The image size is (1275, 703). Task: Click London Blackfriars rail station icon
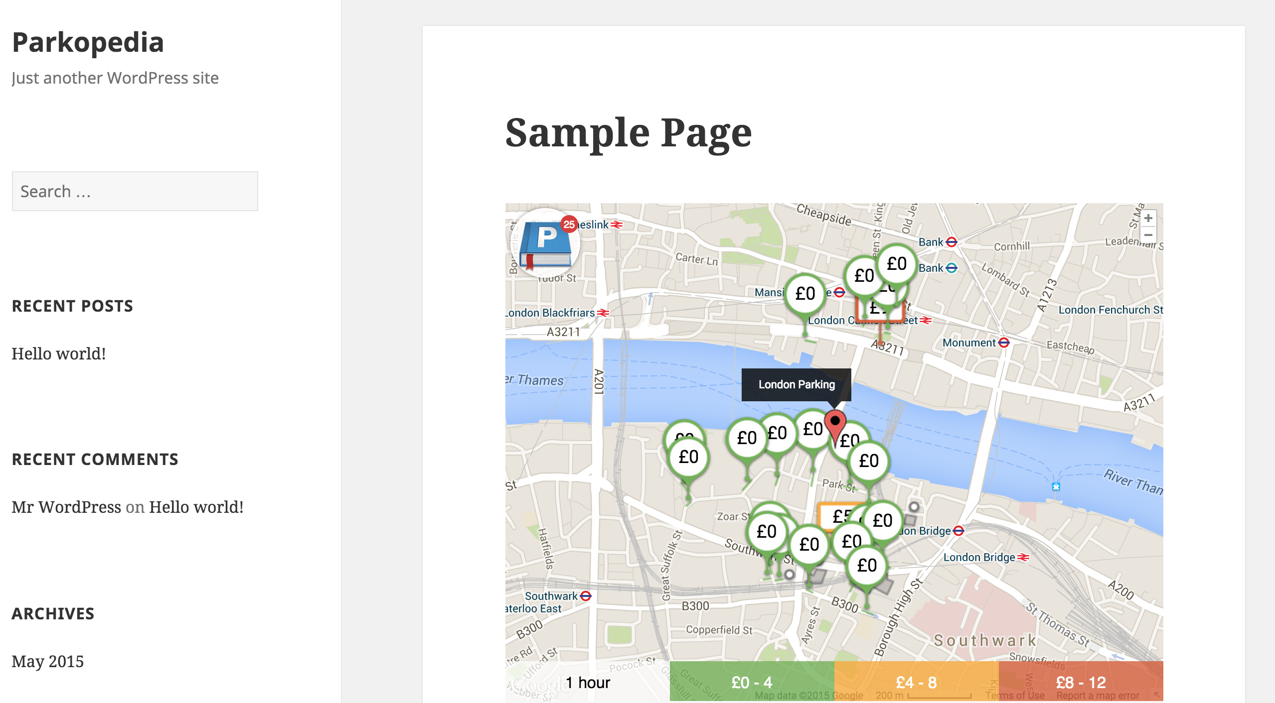pyautogui.click(x=603, y=313)
